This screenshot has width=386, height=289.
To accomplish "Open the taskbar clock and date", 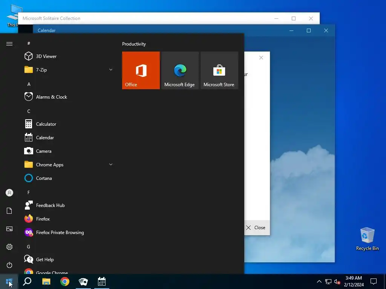I will click(x=354, y=281).
